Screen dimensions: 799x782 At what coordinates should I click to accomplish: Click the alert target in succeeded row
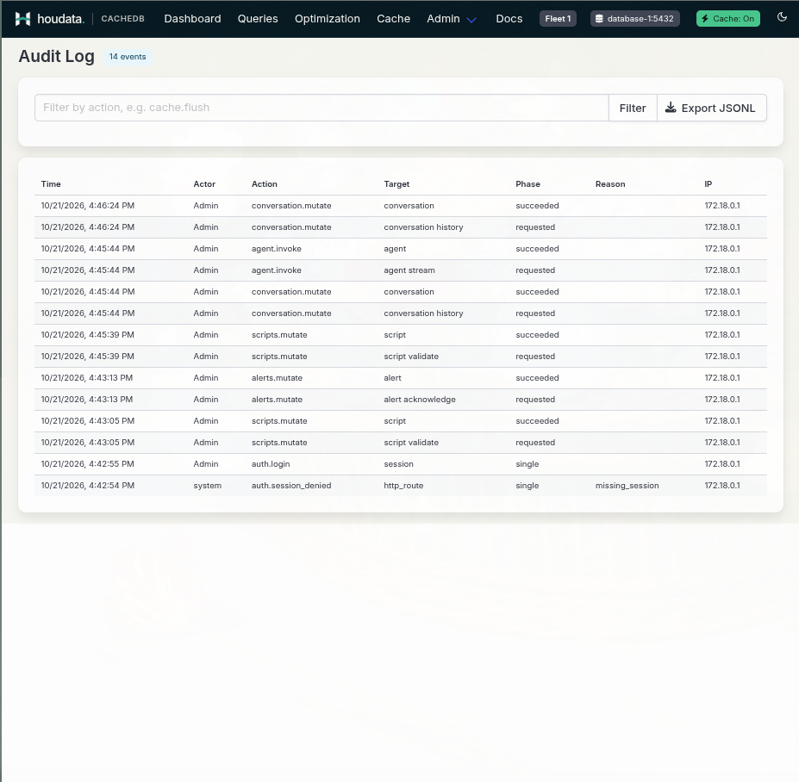click(392, 378)
